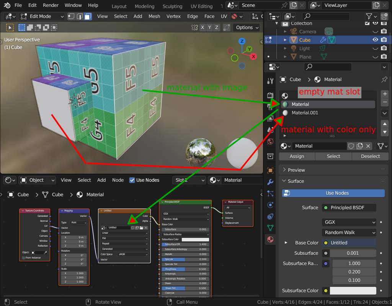Screen dimensions: 392x306
Task: Open the Tool properties tab
Action: point(270,81)
